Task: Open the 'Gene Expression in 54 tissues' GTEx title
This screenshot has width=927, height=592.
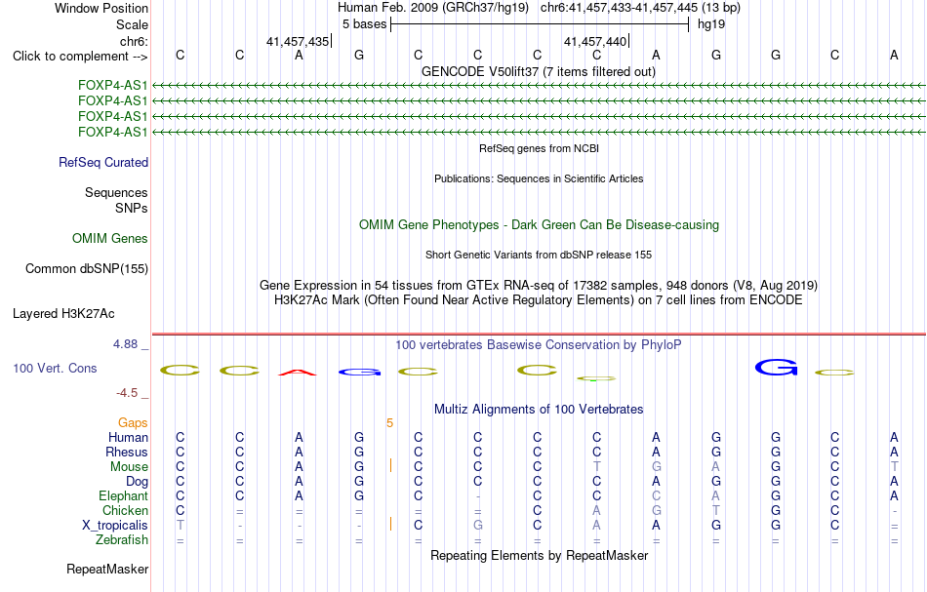Action: pos(539,286)
